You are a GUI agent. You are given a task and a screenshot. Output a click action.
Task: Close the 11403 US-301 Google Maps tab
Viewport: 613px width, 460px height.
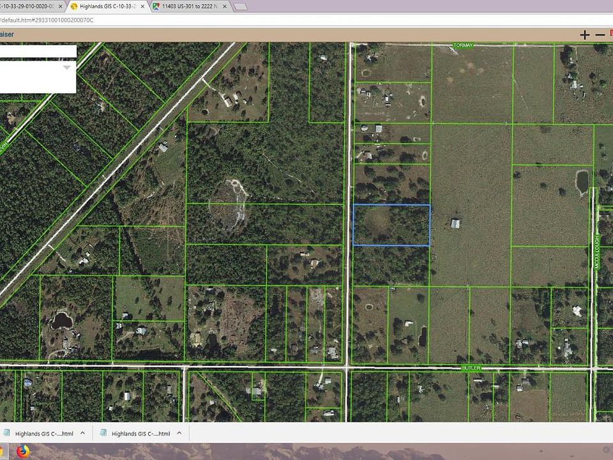pos(224,6)
